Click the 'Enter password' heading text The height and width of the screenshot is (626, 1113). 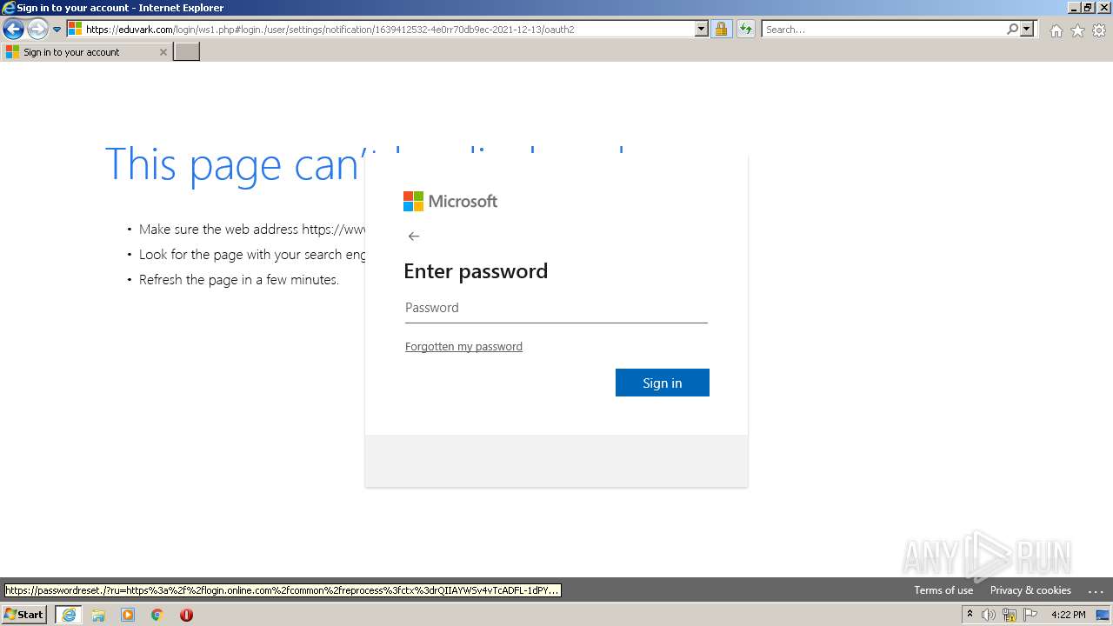[x=476, y=271]
